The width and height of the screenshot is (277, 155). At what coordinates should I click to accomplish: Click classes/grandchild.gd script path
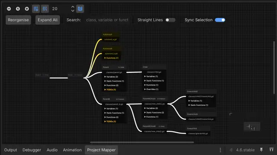[198, 133]
